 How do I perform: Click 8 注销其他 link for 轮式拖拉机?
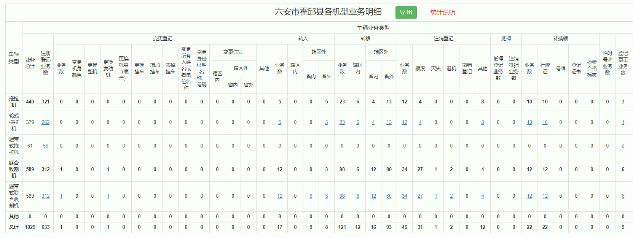pyautogui.click(x=482, y=122)
